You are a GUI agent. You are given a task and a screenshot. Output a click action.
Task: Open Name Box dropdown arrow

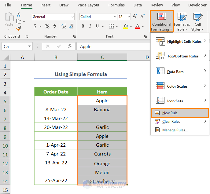coord(29,46)
